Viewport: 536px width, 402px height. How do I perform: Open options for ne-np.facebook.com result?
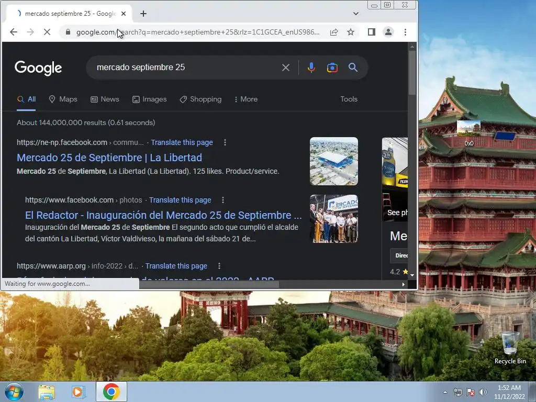pyautogui.click(x=225, y=142)
